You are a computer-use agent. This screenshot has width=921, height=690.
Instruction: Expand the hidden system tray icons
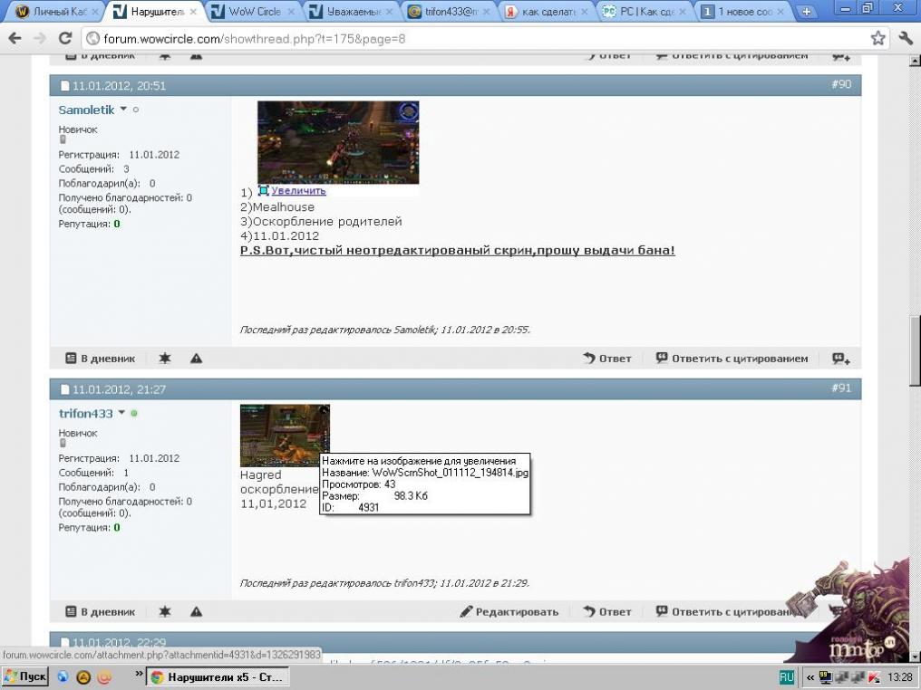pyautogui.click(x=810, y=677)
